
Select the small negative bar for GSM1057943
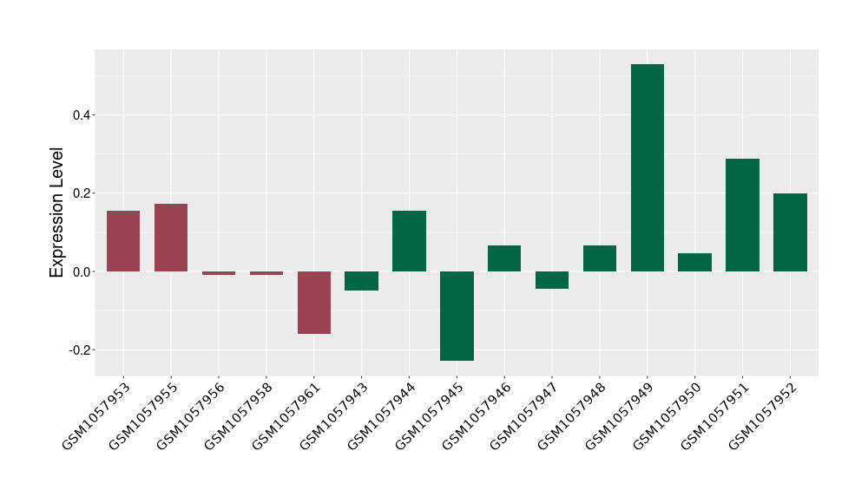(x=361, y=281)
